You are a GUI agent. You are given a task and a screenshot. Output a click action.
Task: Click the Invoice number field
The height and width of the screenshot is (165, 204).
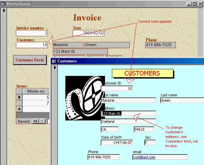tap(32, 33)
